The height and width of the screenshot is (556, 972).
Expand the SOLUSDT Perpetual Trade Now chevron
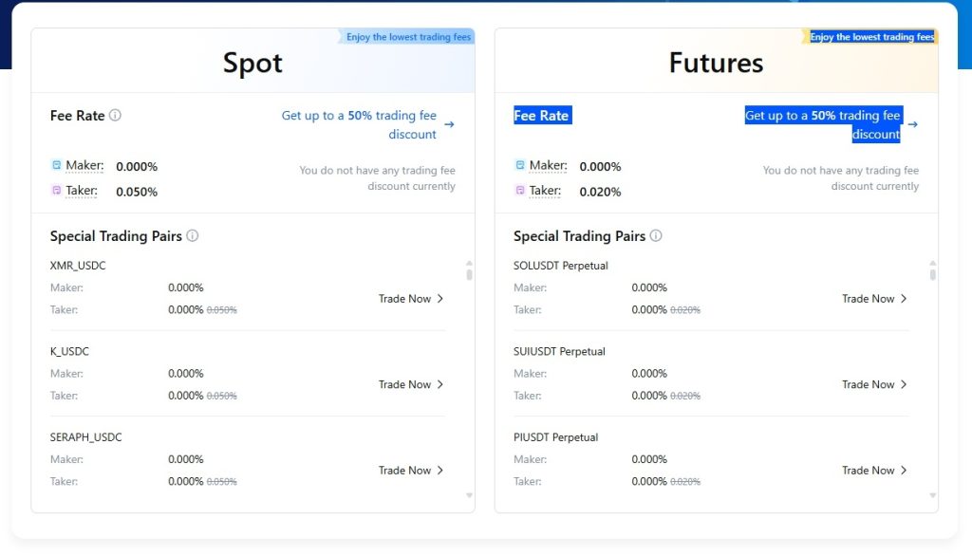[906, 298]
